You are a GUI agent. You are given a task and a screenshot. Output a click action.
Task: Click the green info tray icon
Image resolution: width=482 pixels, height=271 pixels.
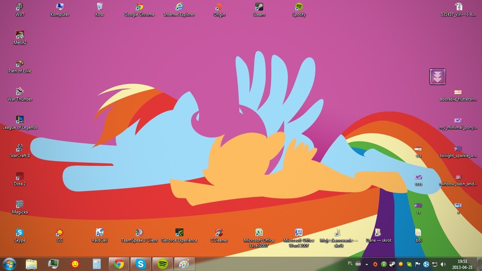pos(384,264)
